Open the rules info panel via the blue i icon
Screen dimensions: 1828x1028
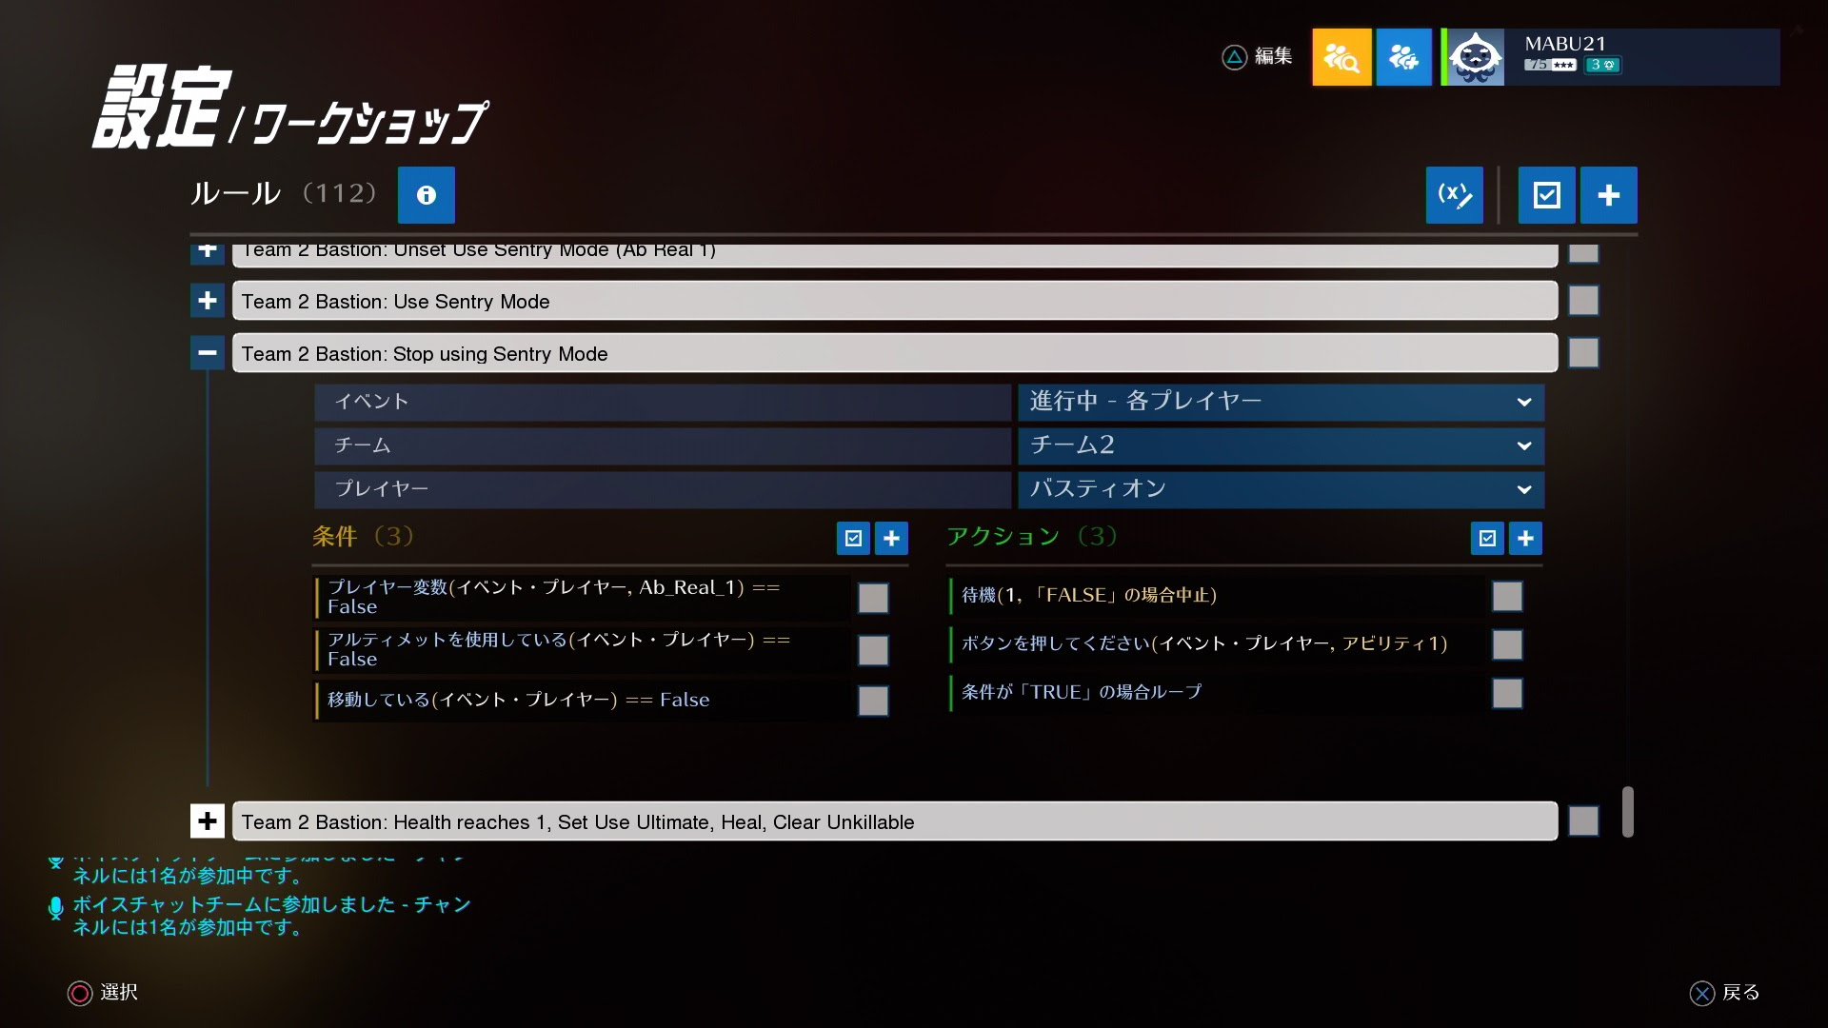click(x=426, y=195)
